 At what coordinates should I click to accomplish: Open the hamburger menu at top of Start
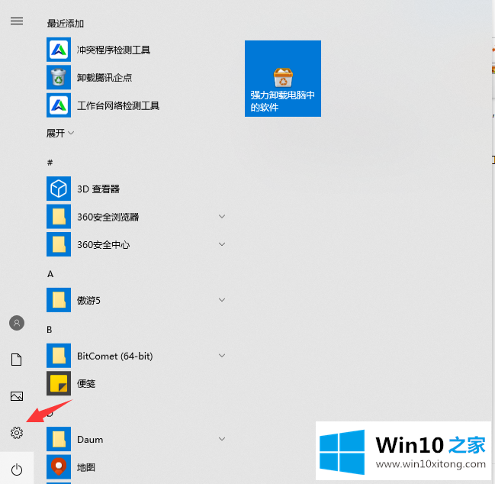(17, 21)
